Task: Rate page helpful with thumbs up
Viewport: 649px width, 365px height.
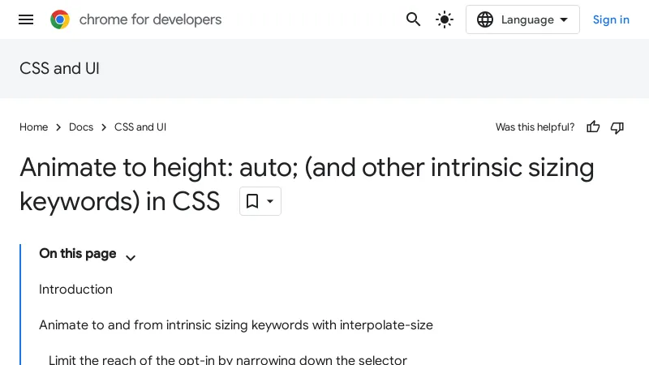Action: pyautogui.click(x=593, y=127)
